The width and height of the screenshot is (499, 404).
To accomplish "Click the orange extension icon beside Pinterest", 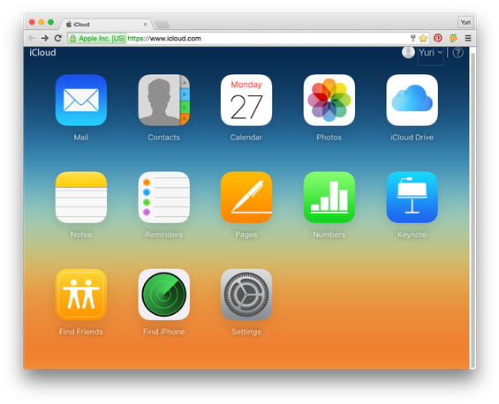I will (x=453, y=38).
